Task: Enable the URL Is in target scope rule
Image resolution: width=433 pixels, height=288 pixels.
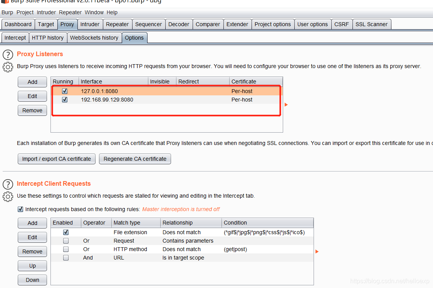Action: click(66, 258)
